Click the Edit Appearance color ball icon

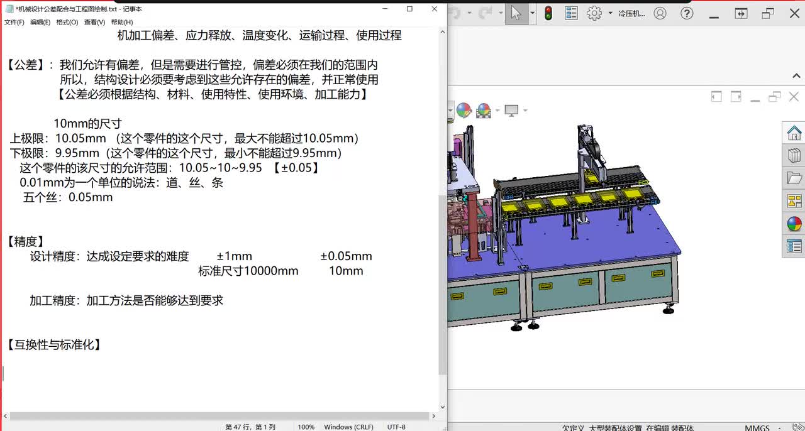(464, 111)
